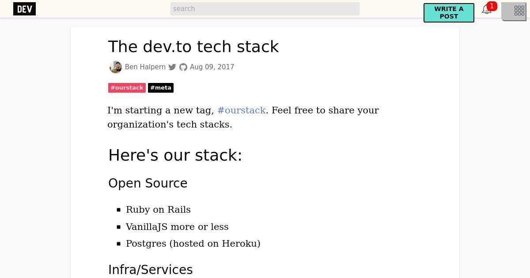Image resolution: width=530 pixels, height=278 pixels.
Task: Open Ben Halpern's Twitter icon
Action: [172, 67]
